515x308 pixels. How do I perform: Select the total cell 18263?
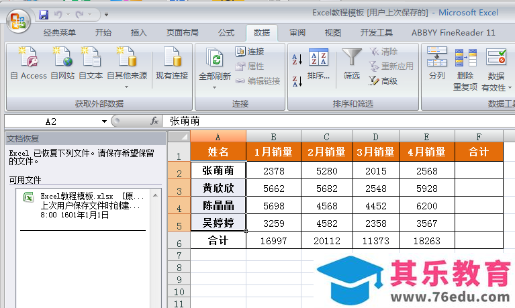(x=427, y=240)
